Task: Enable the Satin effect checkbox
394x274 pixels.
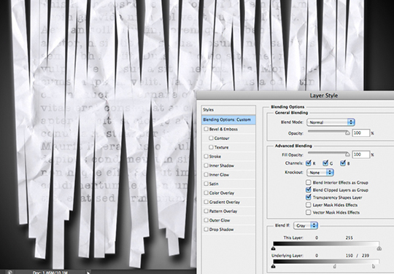Action: coord(206,184)
